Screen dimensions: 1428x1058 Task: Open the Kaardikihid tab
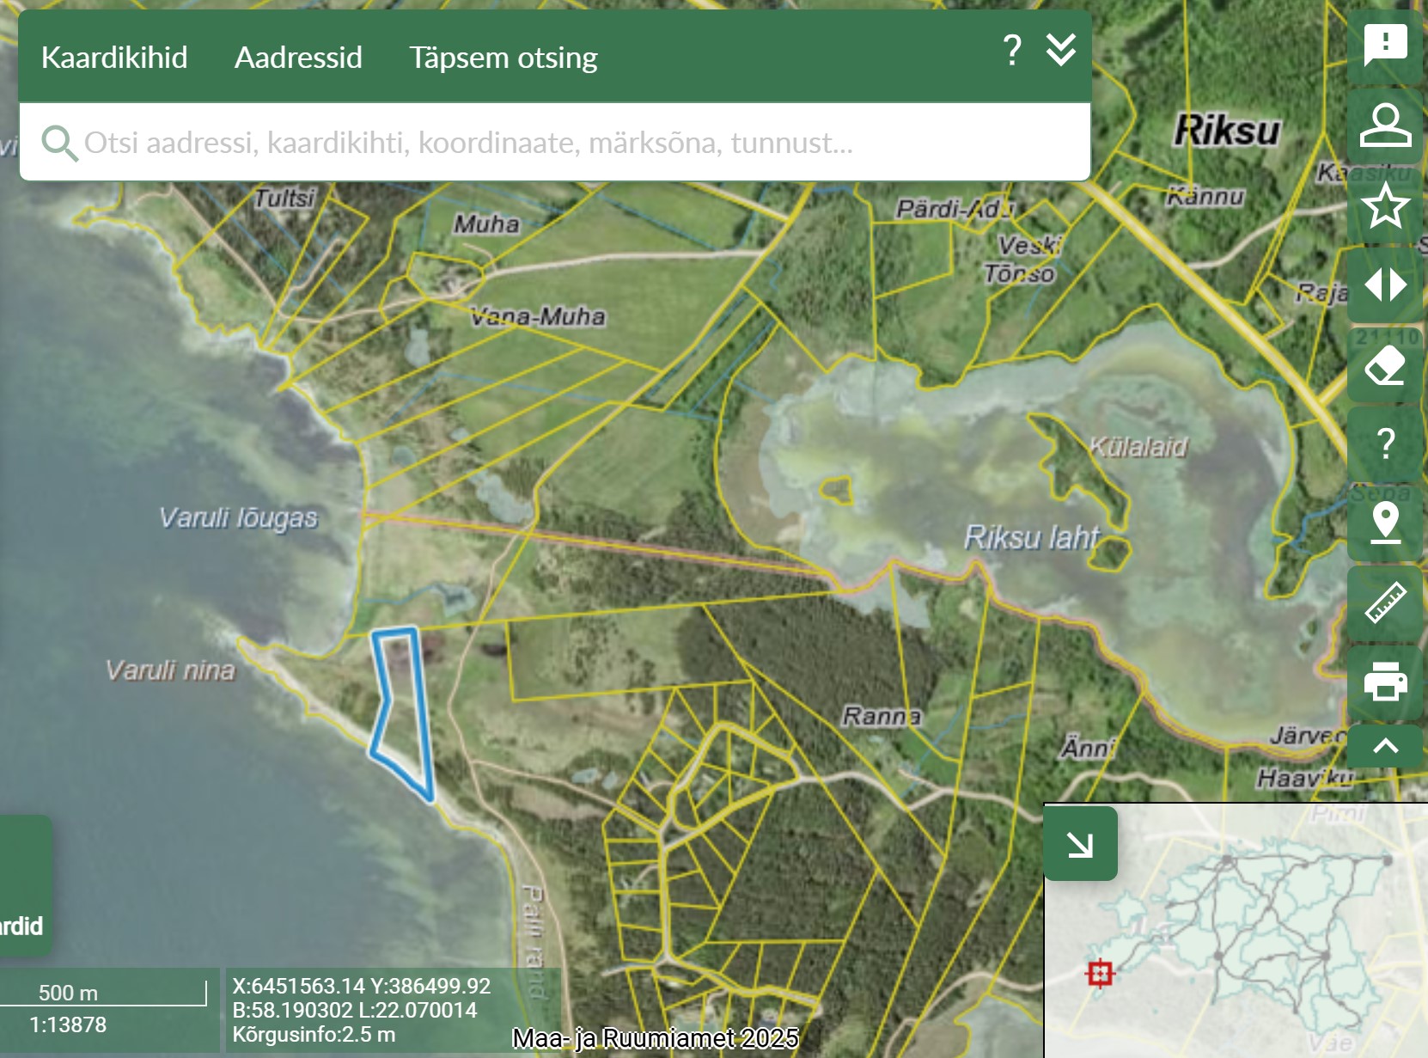(x=114, y=58)
